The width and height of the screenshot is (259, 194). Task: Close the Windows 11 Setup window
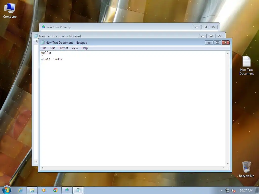pos(213,27)
